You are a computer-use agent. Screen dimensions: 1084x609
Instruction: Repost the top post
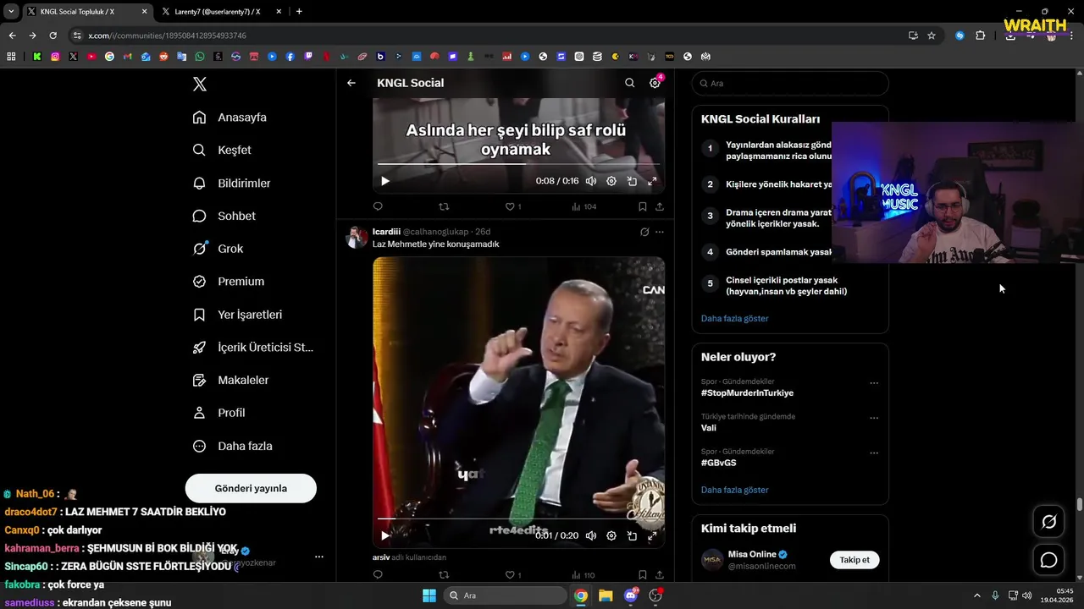click(x=444, y=206)
